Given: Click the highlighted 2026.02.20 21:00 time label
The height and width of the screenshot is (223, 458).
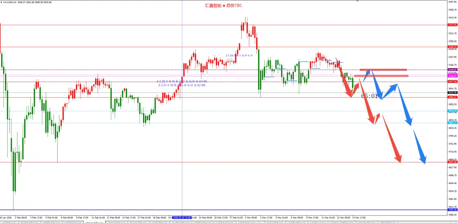Looking at the screenshot, I should [182, 217].
